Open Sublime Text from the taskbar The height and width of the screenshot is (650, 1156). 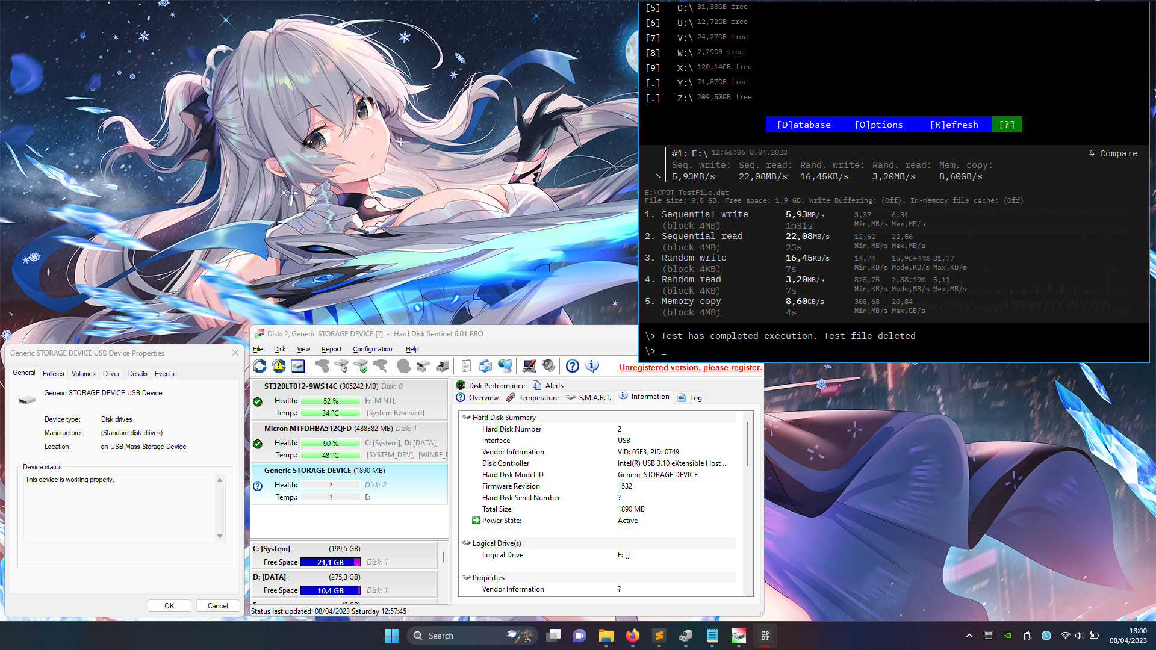[659, 636]
